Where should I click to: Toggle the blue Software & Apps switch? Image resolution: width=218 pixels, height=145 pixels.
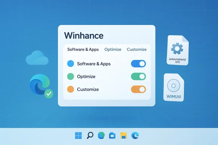pyautogui.click(x=139, y=64)
